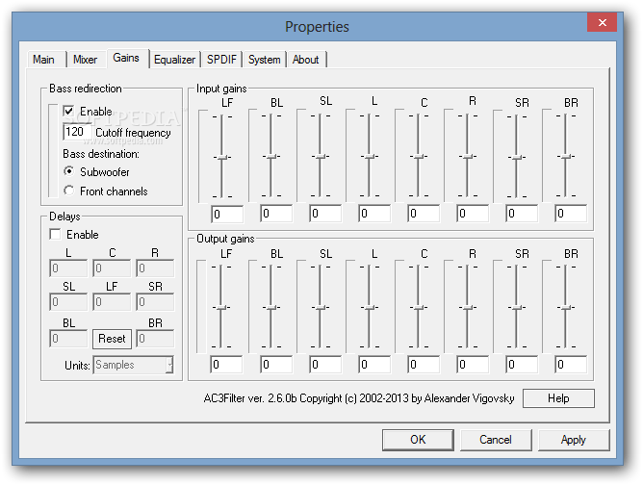Click the Output gains BR value field
Viewport: 643px width, 485px height.
click(571, 365)
